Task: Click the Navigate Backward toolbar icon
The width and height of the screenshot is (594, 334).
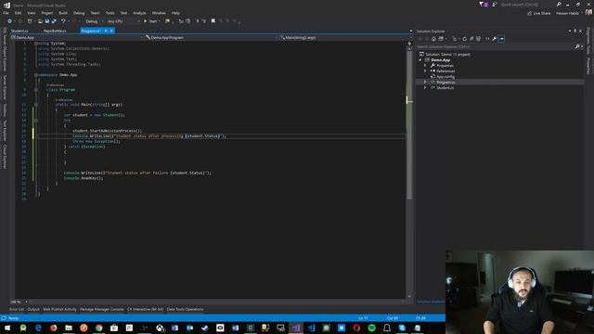Action: tap(9, 21)
